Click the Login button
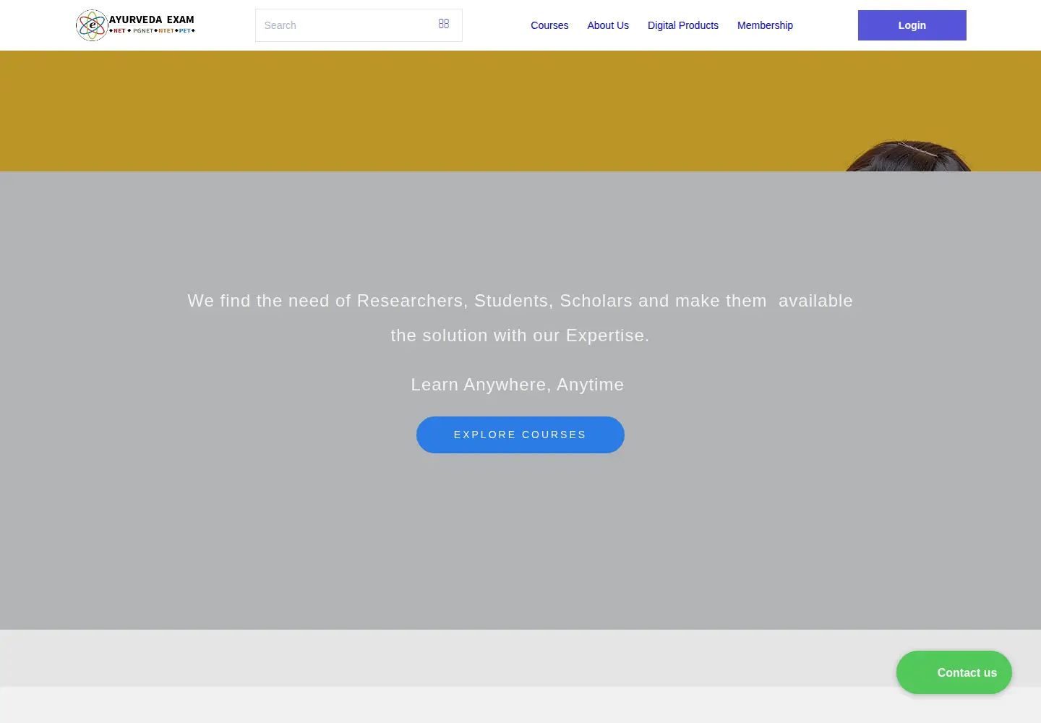1041x723 pixels. [x=912, y=25]
